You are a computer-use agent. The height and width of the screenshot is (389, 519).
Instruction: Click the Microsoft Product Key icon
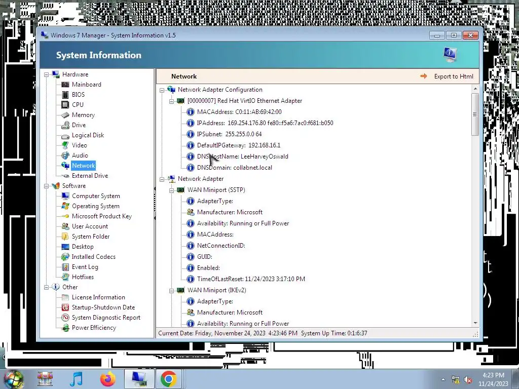pos(65,216)
